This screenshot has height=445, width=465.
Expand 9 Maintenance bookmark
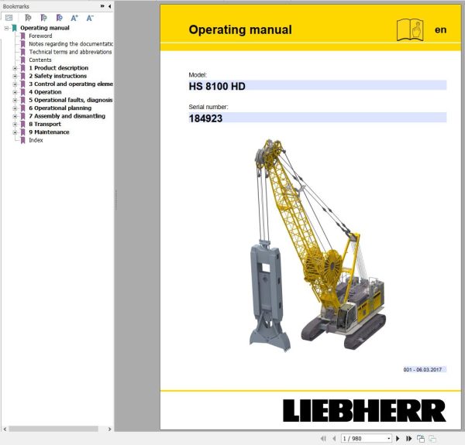click(x=15, y=132)
